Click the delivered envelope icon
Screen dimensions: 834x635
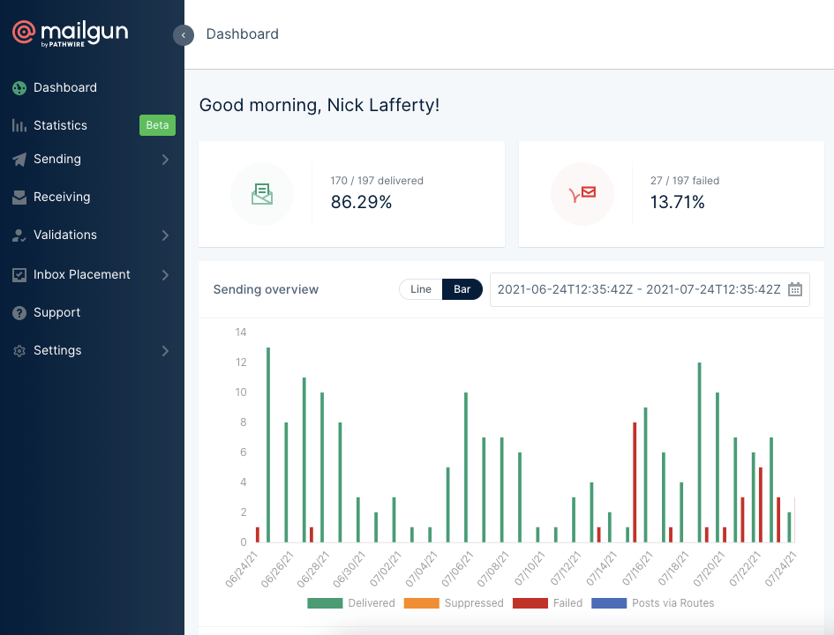pos(262,193)
